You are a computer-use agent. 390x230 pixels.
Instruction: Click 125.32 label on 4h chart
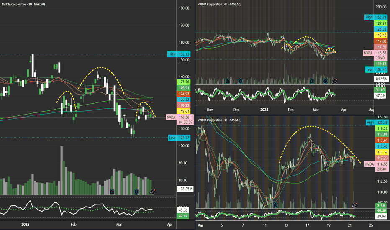click(x=381, y=29)
